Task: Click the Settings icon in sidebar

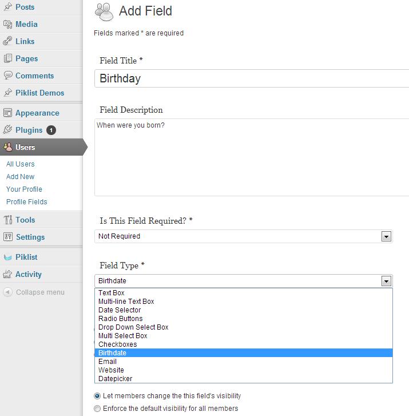Action: click(x=7, y=237)
